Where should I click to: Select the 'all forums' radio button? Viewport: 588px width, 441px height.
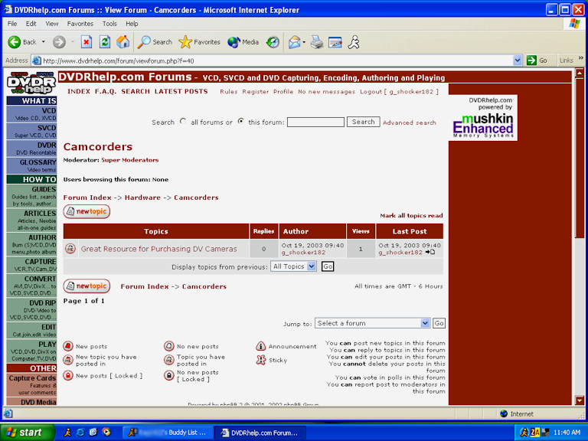[x=183, y=121]
